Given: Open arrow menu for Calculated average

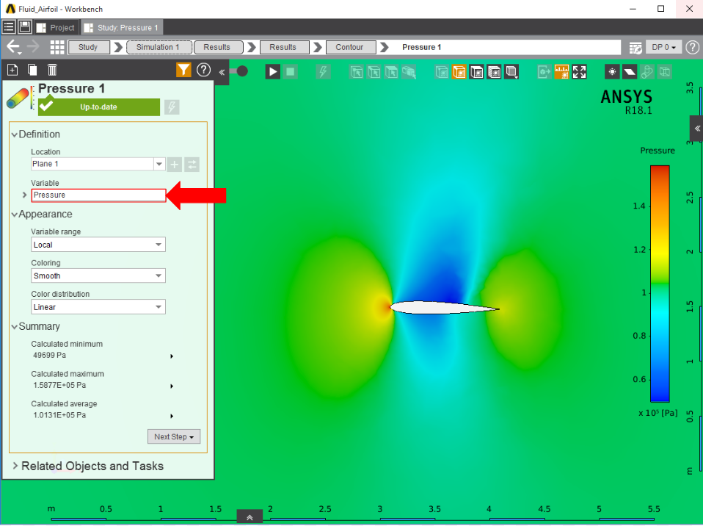Looking at the screenshot, I should coord(172,416).
